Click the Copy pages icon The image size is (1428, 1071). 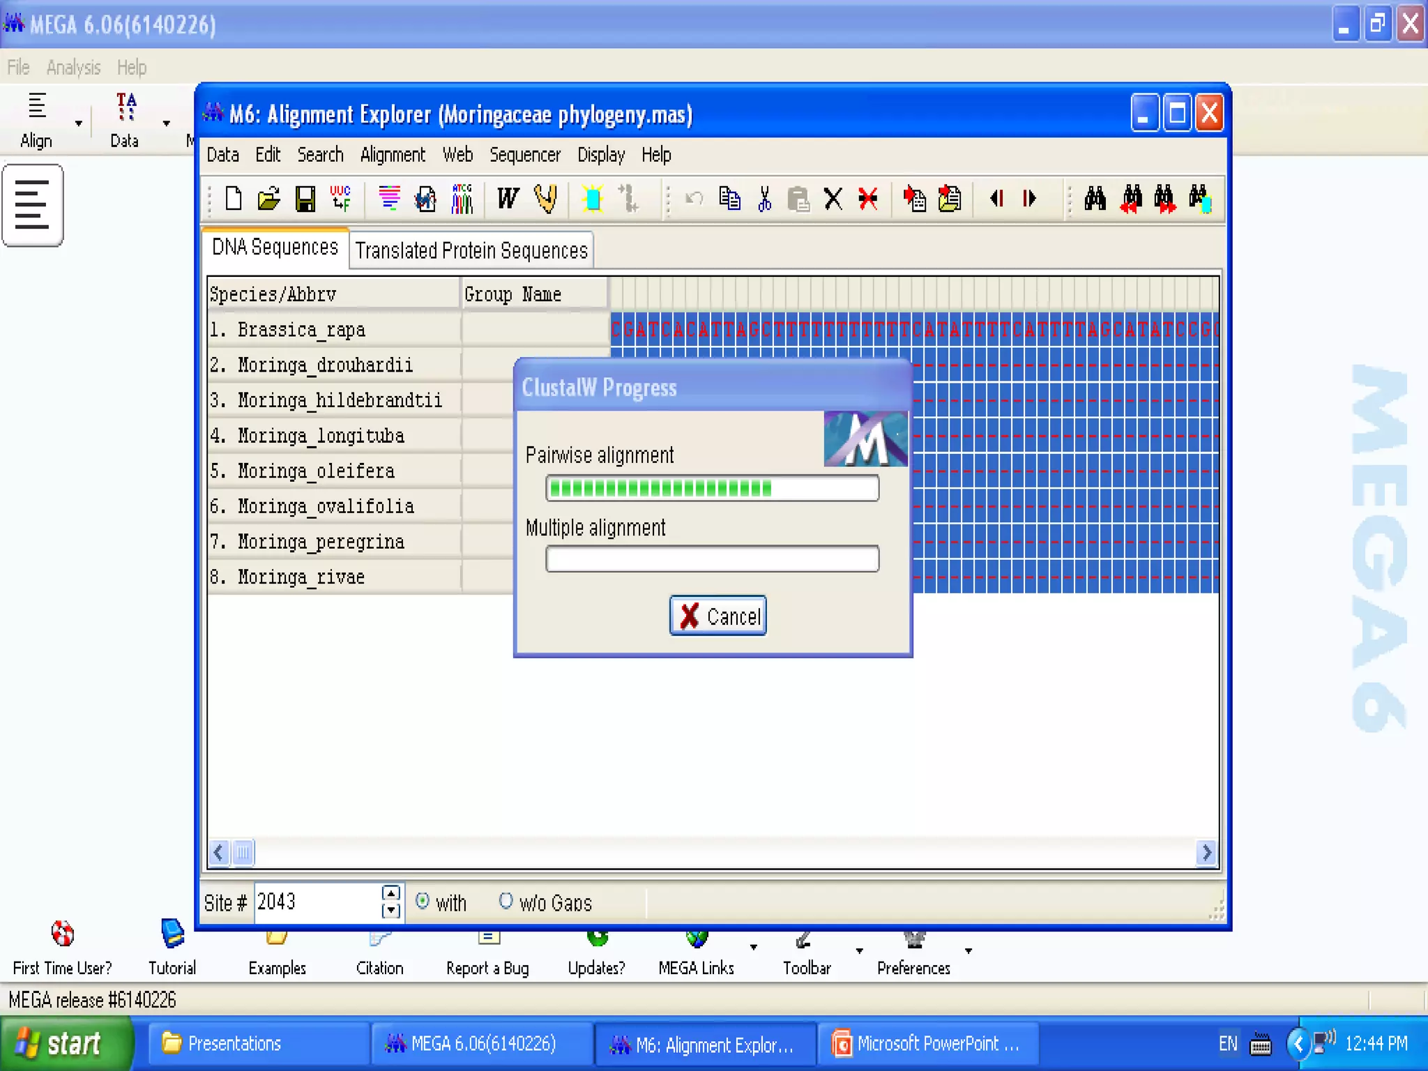pyautogui.click(x=729, y=199)
